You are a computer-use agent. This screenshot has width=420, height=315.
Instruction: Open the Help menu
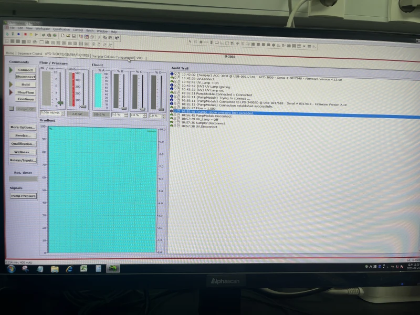point(114,31)
